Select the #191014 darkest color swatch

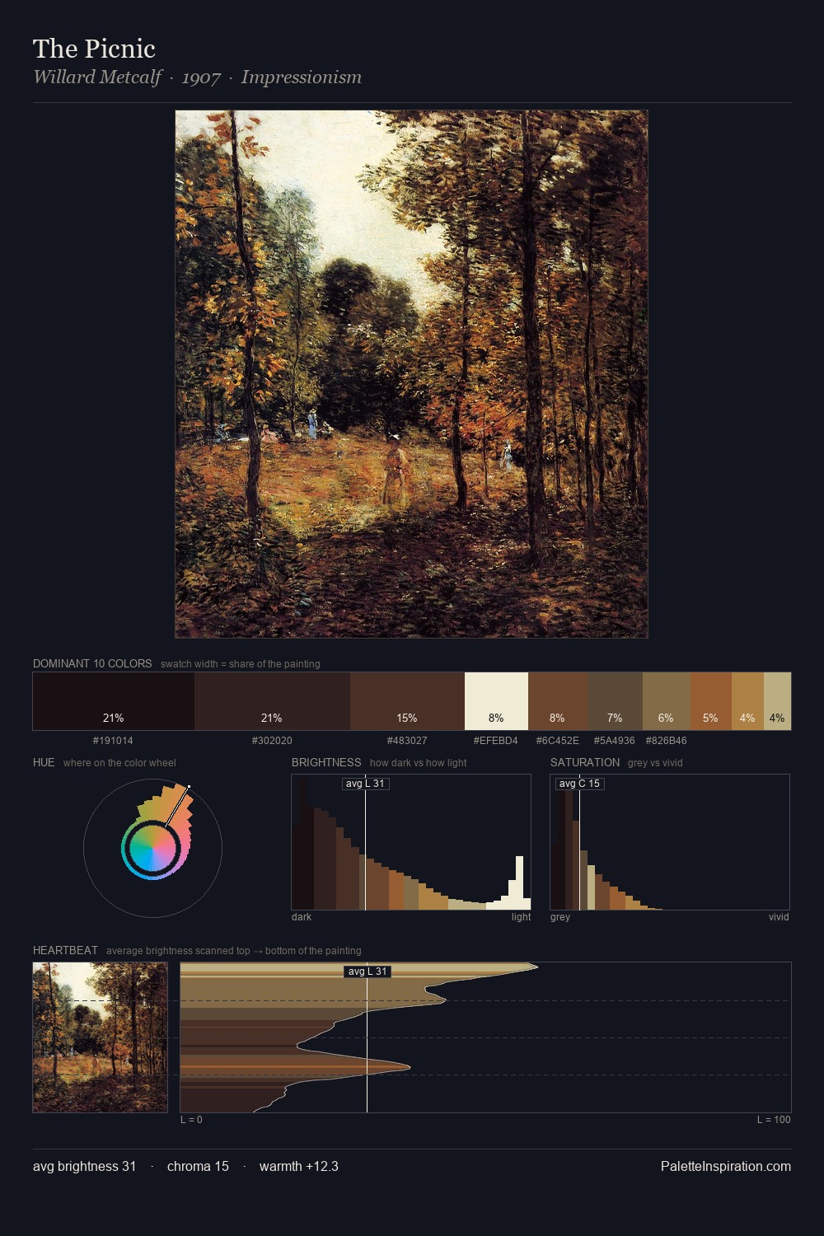(x=114, y=701)
